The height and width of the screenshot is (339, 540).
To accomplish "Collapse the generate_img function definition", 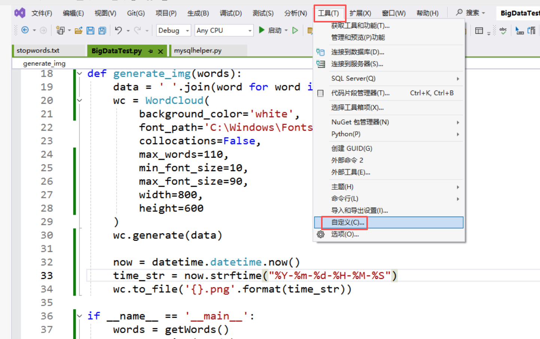I will point(79,73).
